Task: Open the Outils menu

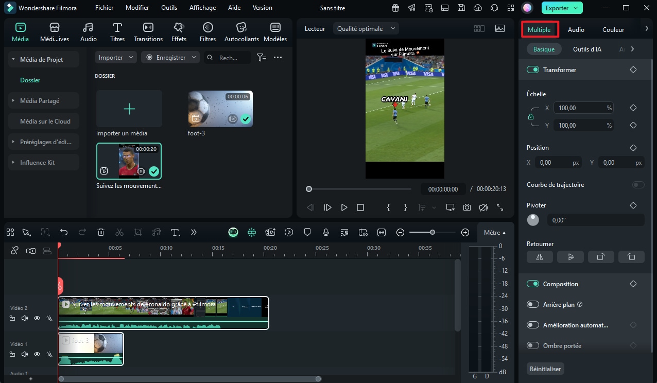Action: coord(169,8)
